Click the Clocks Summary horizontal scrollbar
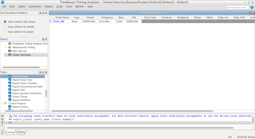The image size is (255, 139). [x=132, y=111]
